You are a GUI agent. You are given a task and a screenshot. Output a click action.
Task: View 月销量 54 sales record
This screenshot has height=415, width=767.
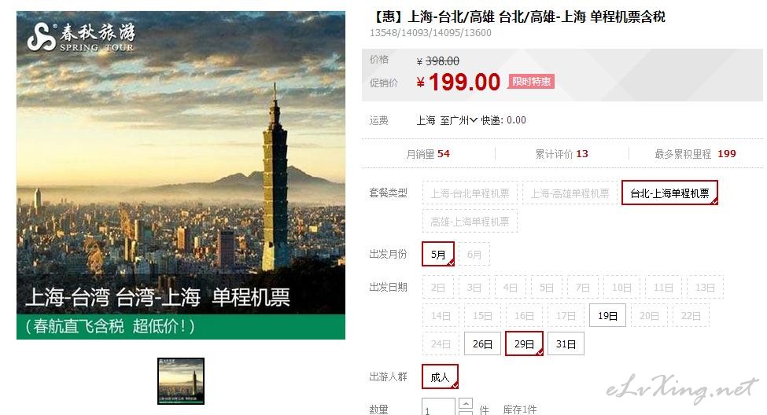coord(428,154)
